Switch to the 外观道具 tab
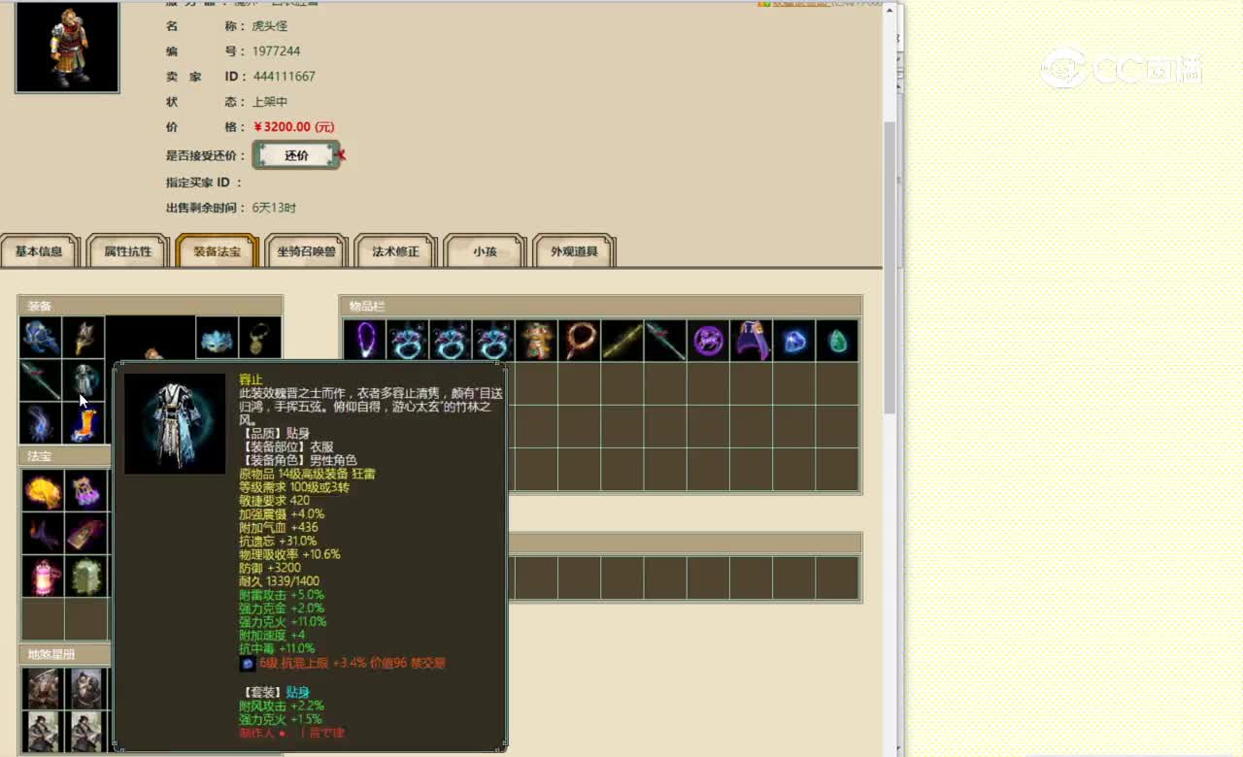Screen dimensions: 1243x757 click(x=574, y=250)
